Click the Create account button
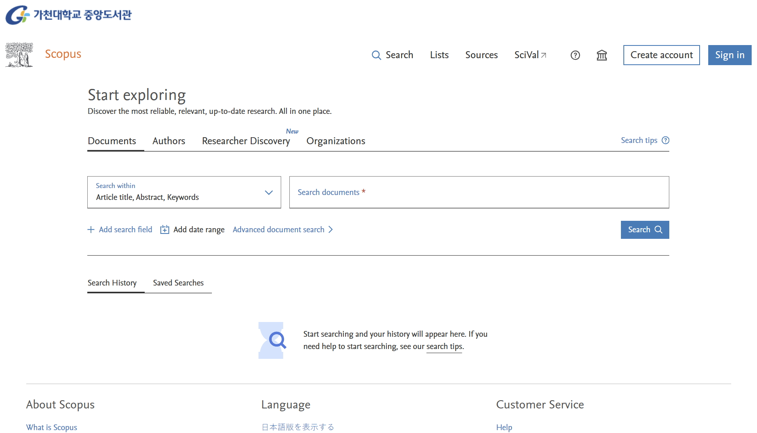757x433 pixels. (x=662, y=55)
